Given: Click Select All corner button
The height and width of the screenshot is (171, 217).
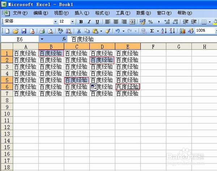Looking at the screenshot, I should click(x=7, y=46).
